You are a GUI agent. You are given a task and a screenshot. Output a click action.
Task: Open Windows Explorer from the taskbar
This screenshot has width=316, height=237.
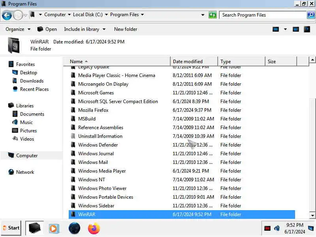[x=35, y=228]
